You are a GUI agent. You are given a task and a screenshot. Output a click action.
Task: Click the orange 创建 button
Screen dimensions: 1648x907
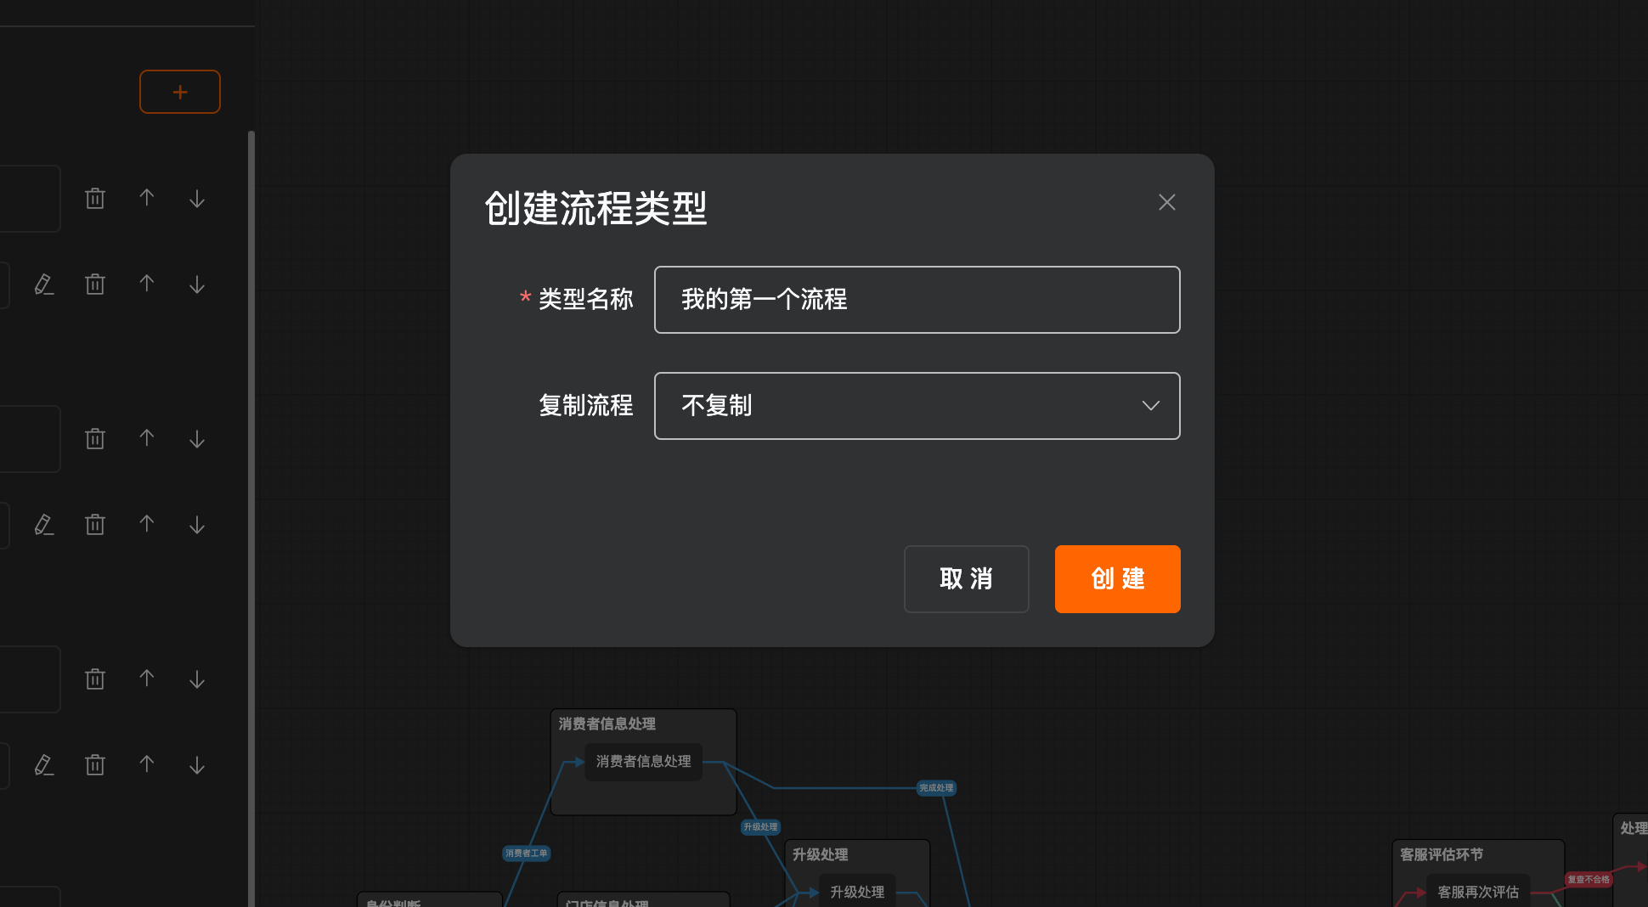tap(1118, 579)
